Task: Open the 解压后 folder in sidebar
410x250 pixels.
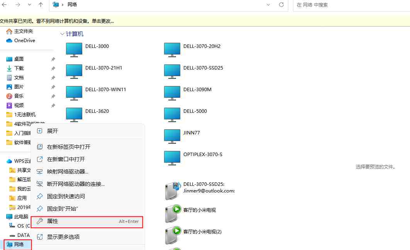Action: 20,180
